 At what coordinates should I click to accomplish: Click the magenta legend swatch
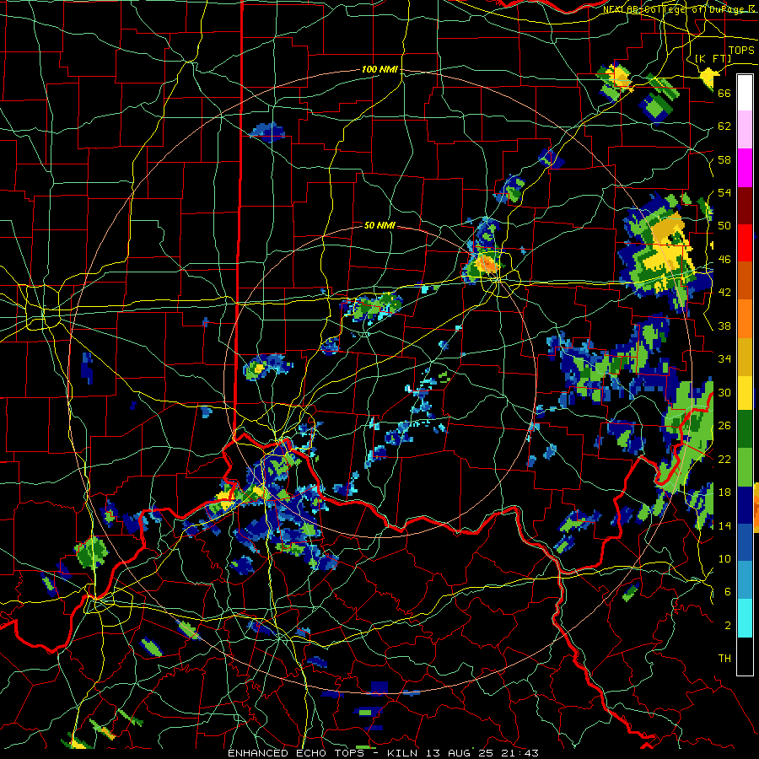coord(745,168)
